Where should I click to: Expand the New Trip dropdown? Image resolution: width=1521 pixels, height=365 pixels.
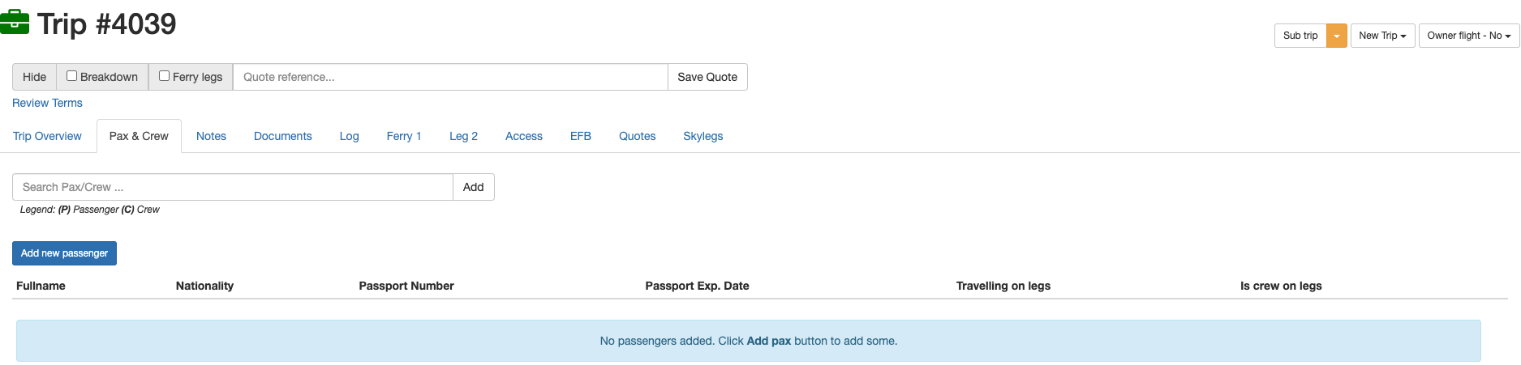pyautogui.click(x=1382, y=36)
